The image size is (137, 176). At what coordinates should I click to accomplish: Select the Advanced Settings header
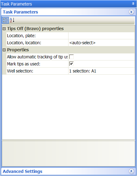22,171
